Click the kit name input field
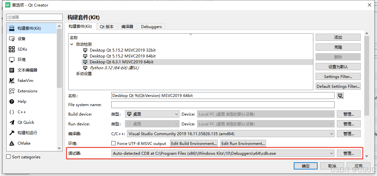Image resolution: width=377 pixels, height=176 pixels. [223, 96]
